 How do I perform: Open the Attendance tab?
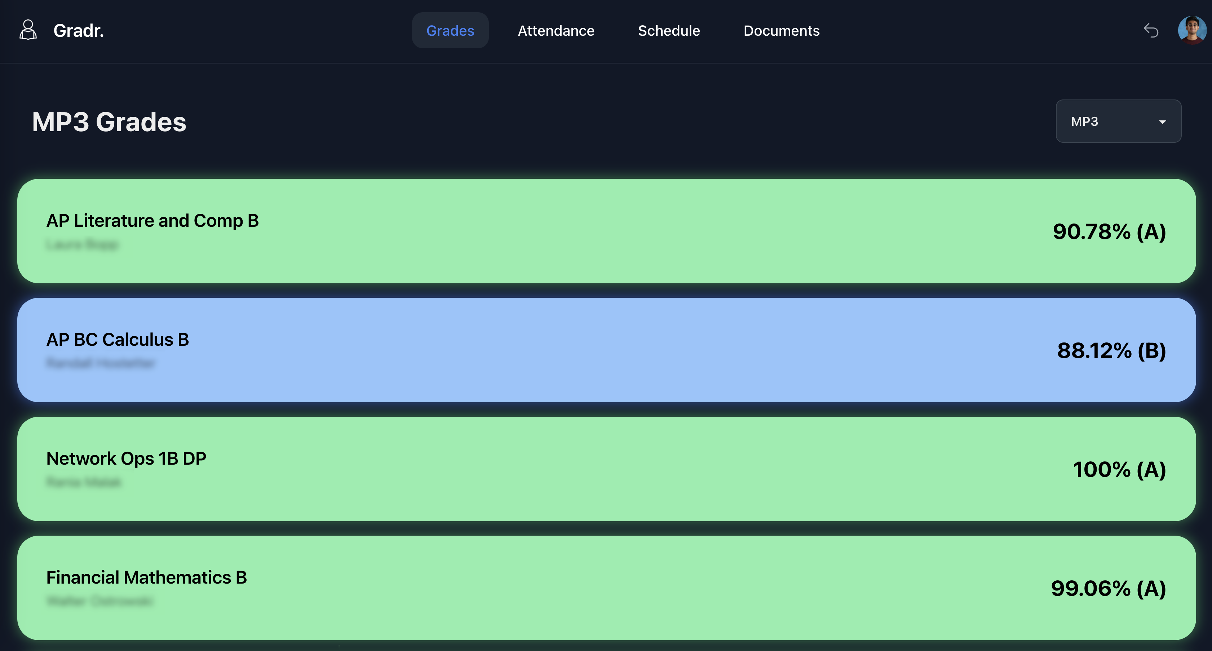[x=556, y=31]
